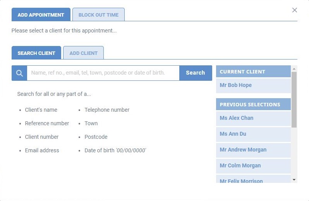Viewport: 309px width, 201px height.
Task: Choose current client Mr Bob Hope
Action: pos(253,85)
